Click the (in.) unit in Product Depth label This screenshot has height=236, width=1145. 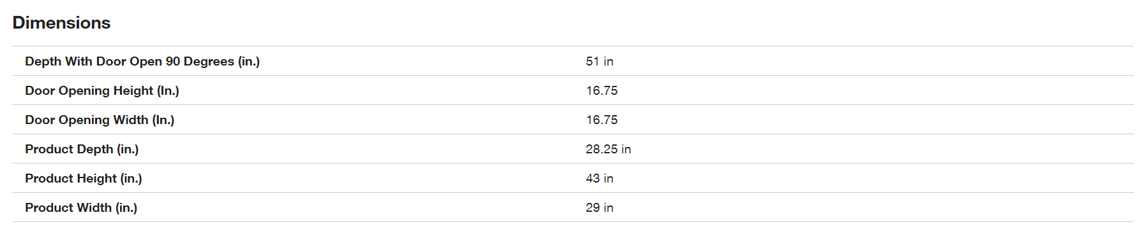click(x=128, y=149)
